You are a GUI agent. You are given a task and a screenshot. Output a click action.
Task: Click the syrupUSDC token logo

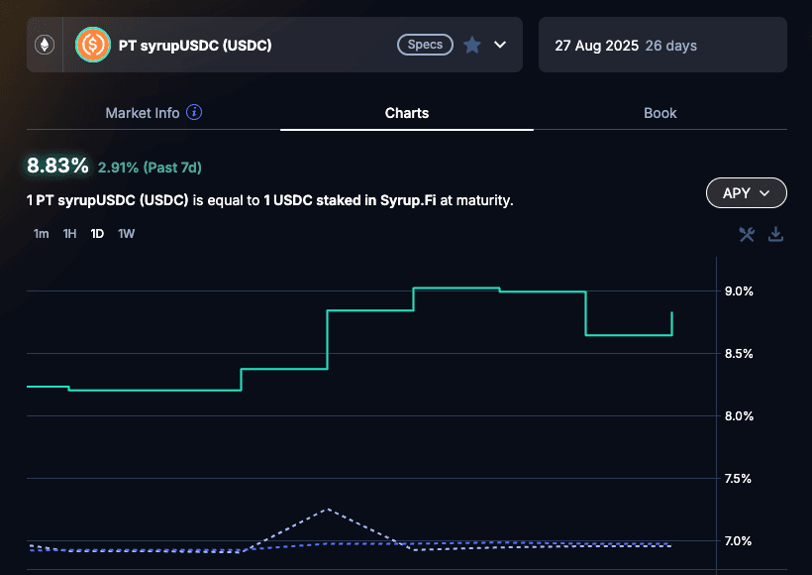coord(93,45)
